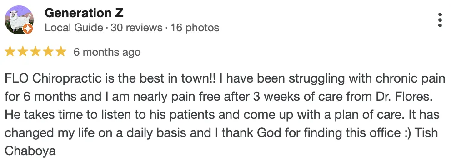Open the Generation Z reviewer name link

(84, 13)
